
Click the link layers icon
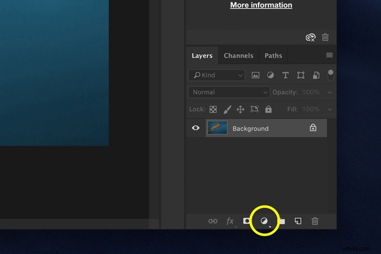[213, 221]
